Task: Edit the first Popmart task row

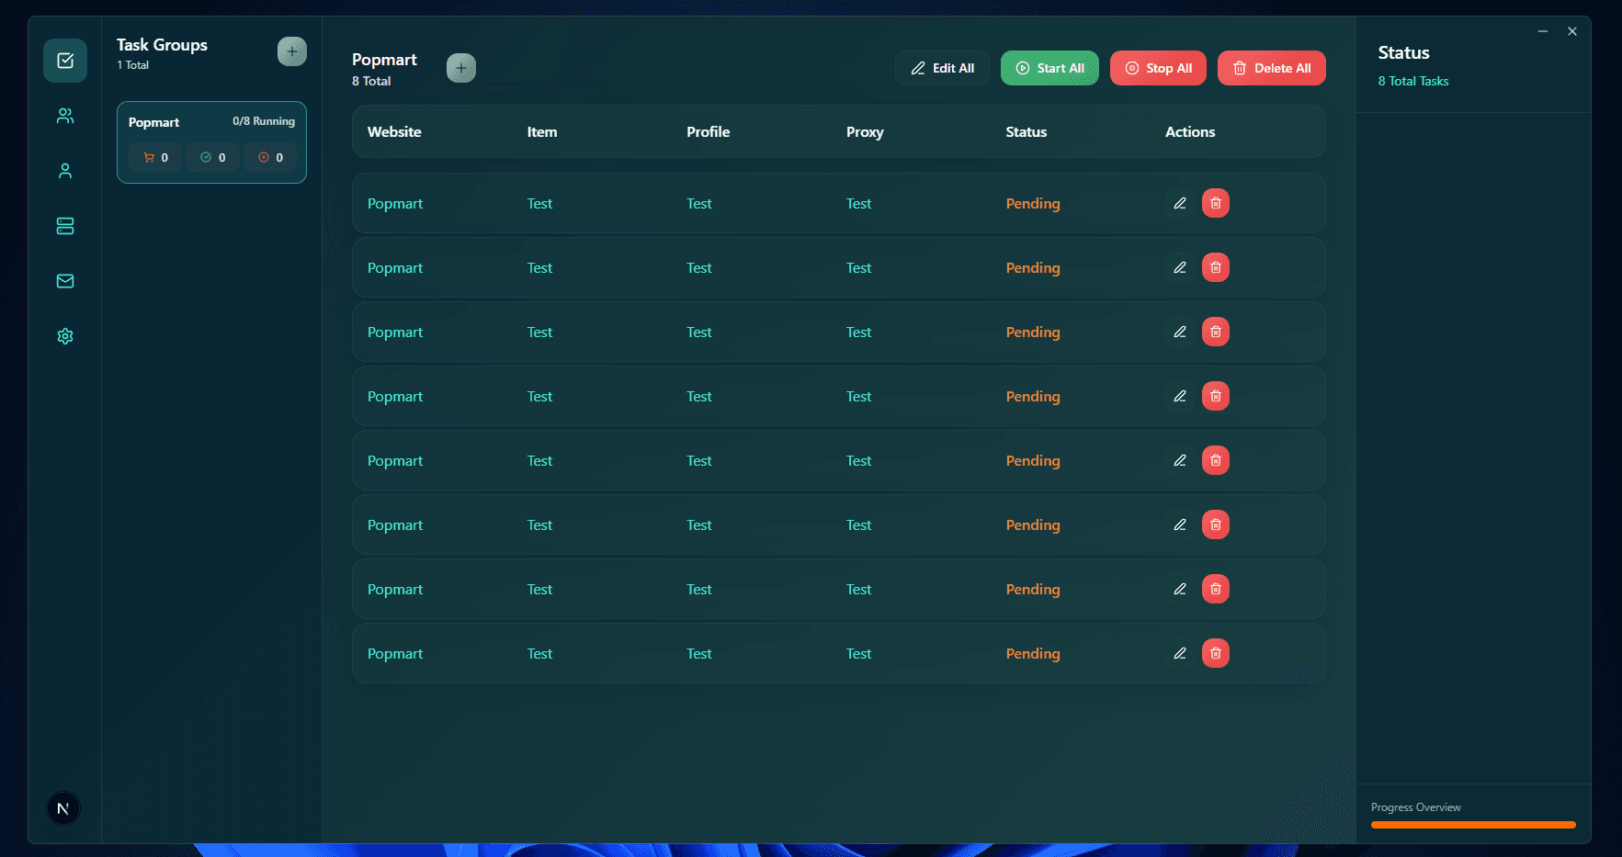Action: click(x=1180, y=203)
